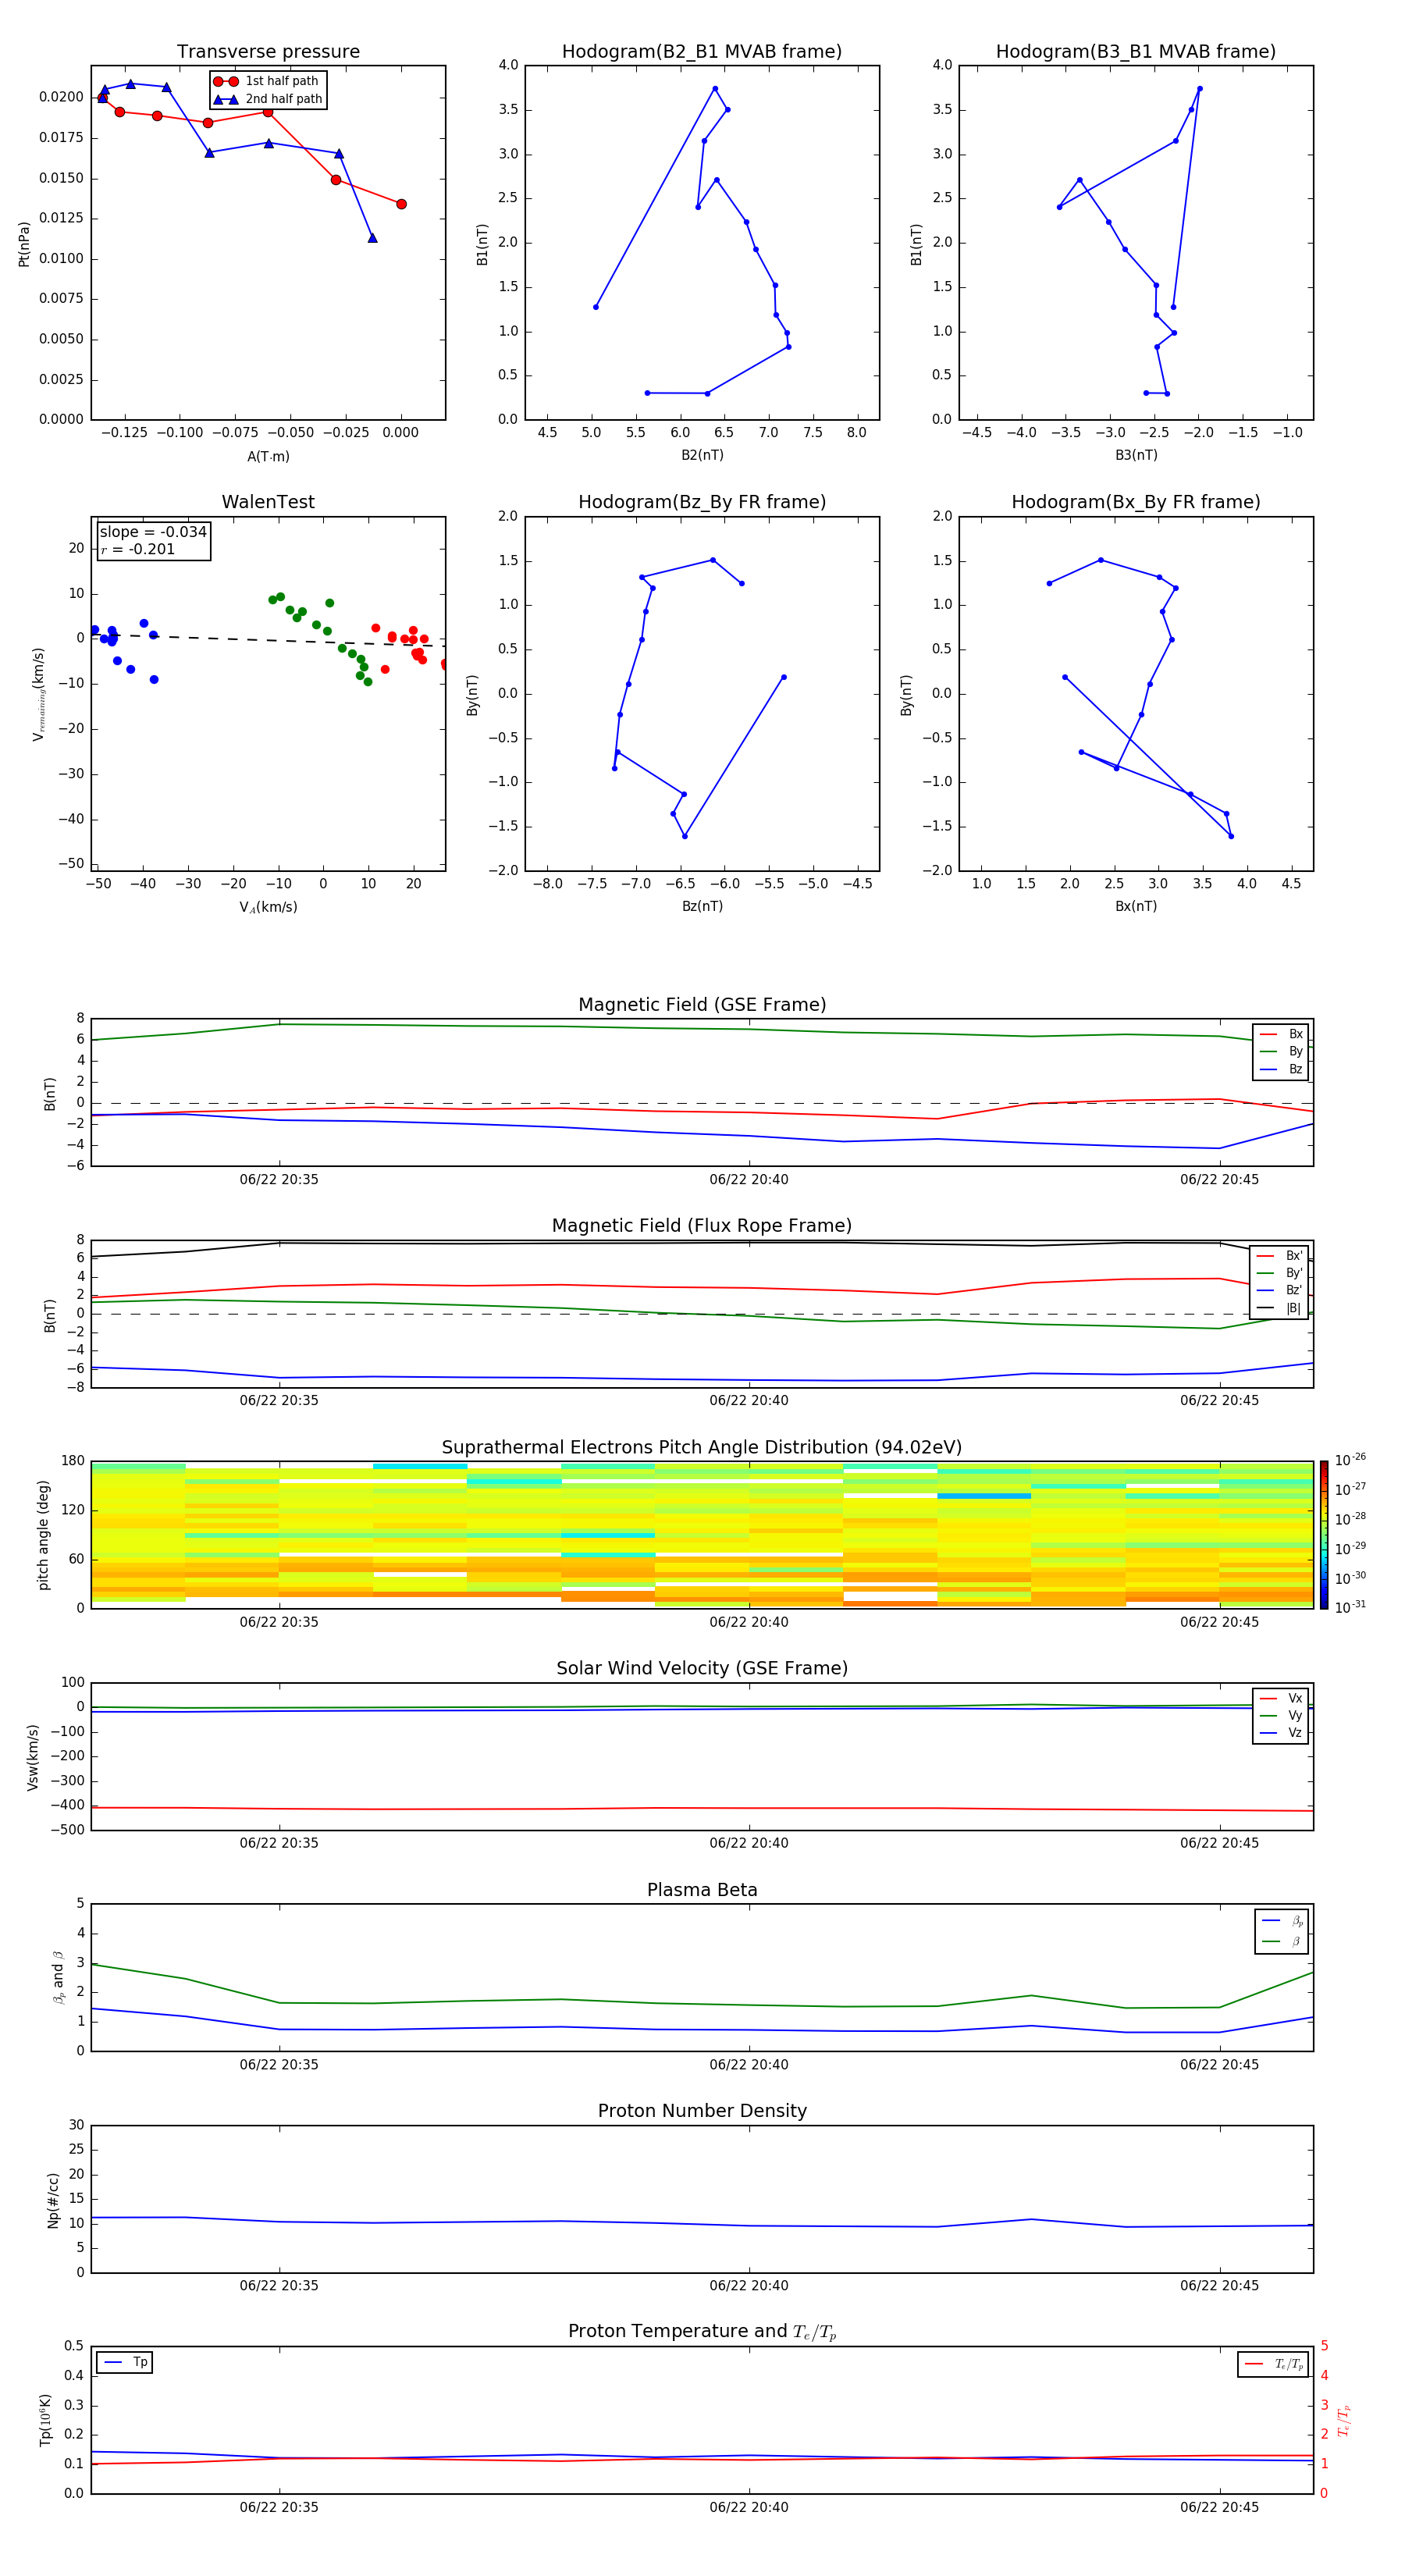Image resolution: width=1405 pixels, height=2576 pixels.
Task: Click 'r = -0.201' annotation text
Action: (138, 549)
